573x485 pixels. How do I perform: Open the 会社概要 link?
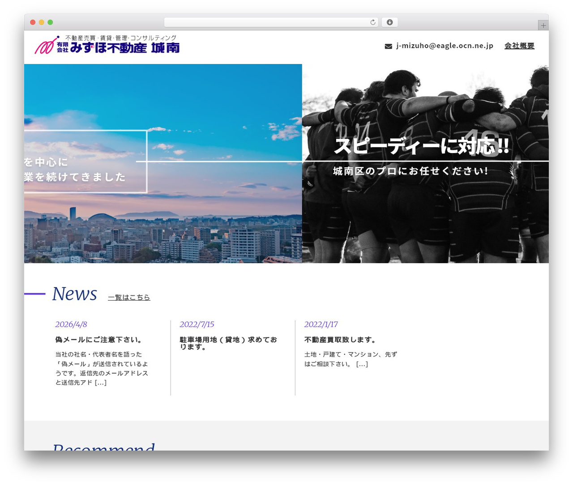[519, 46]
